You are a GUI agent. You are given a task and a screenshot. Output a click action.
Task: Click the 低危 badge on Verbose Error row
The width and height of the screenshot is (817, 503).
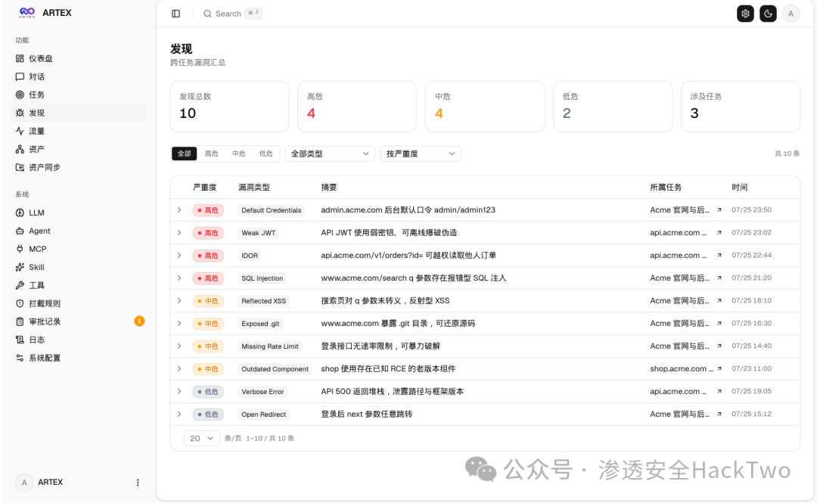(209, 392)
